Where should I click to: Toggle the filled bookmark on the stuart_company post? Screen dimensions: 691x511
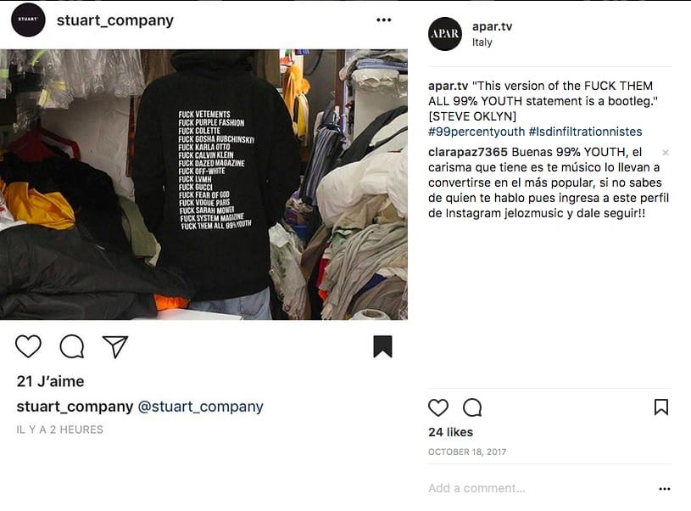[x=382, y=346]
